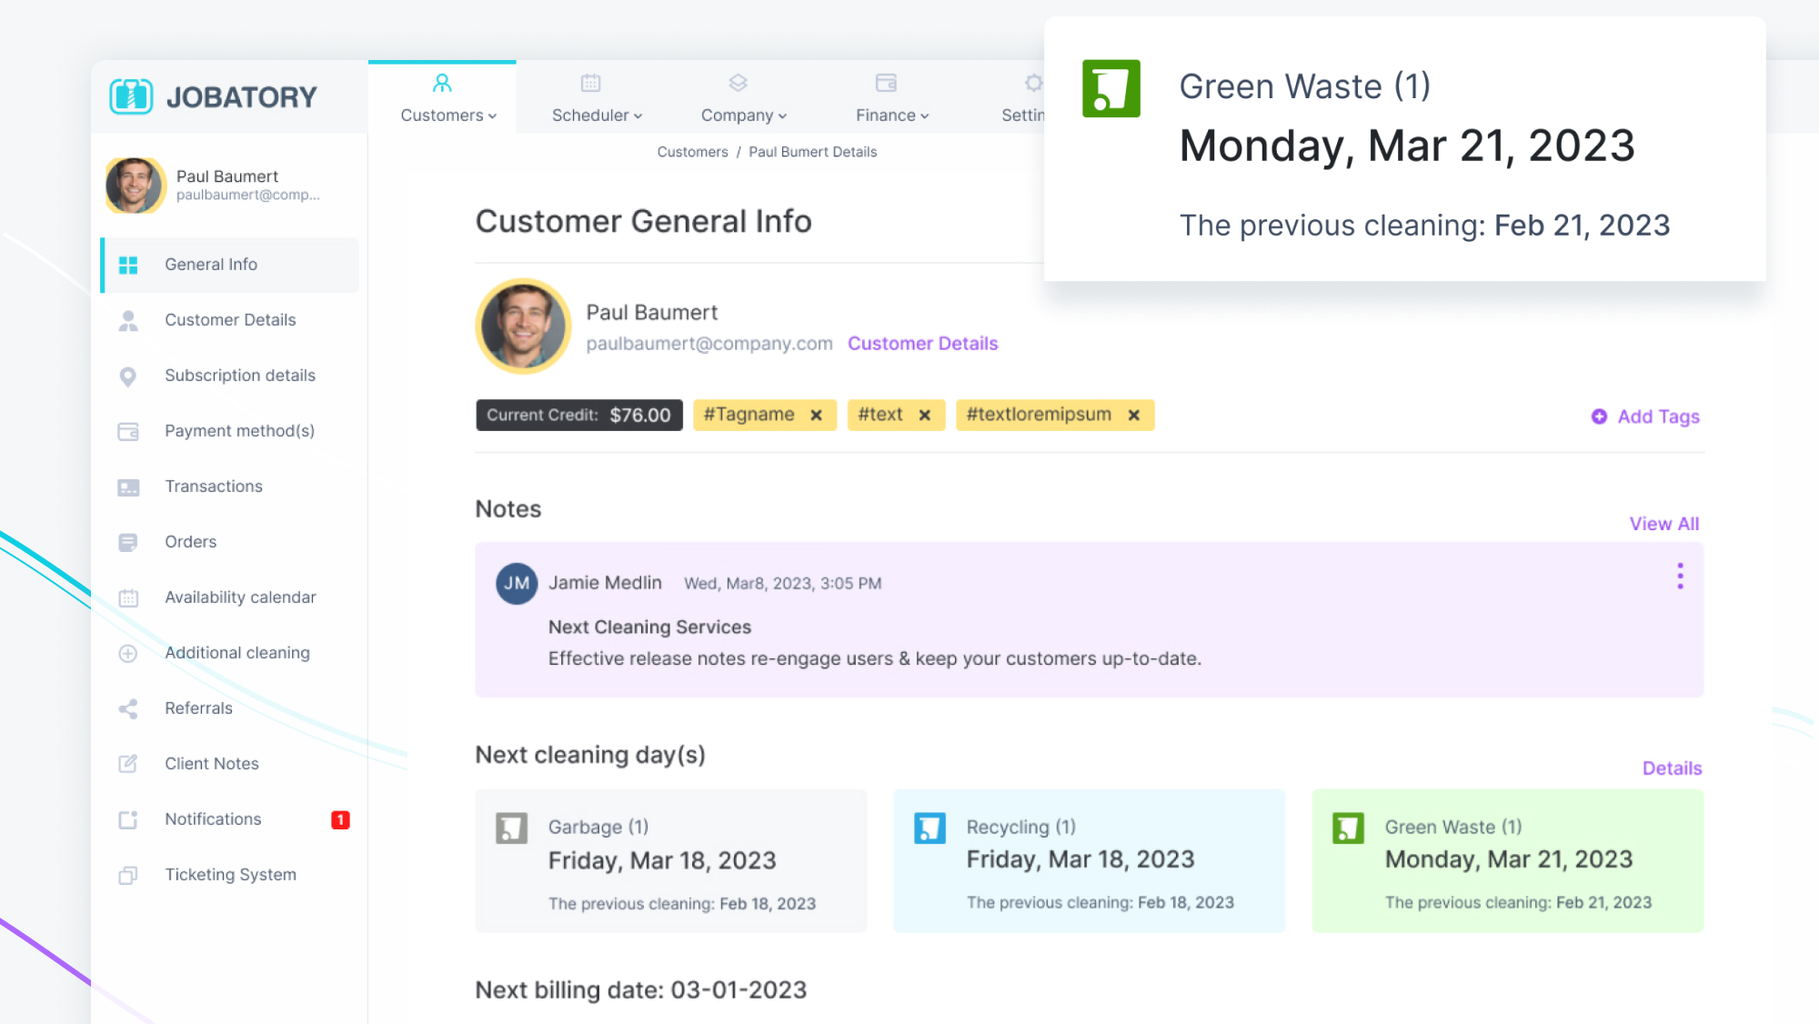Open the Finance dropdown menu
The height and width of the screenshot is (1024, 1819).
click(891, 115)
